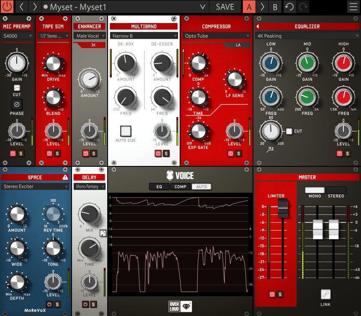Open the Opto Tube compressor type dropdown

click(217, 36)
